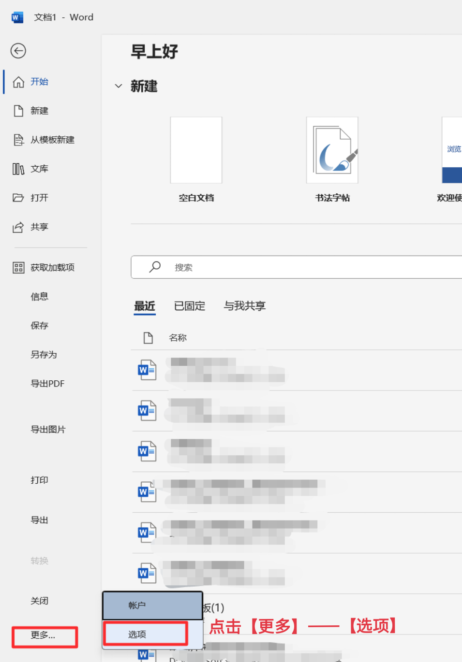Focus the 搜索 search box

click(297, 267)
